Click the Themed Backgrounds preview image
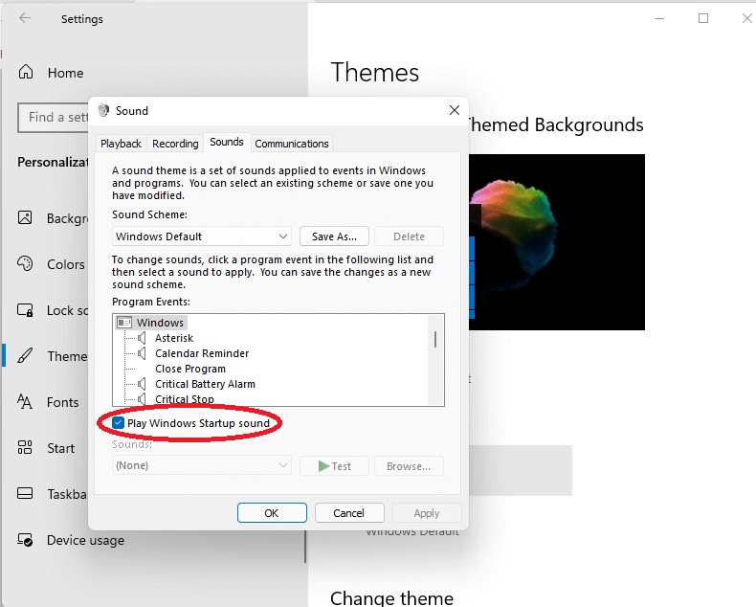The width and height of the screenshot is (756, 607). tap(557, 242)
